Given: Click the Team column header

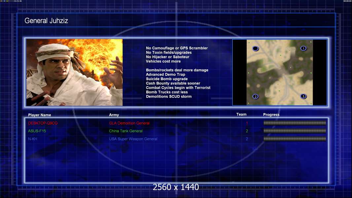Looking at the screenshot, I should 241,115.
